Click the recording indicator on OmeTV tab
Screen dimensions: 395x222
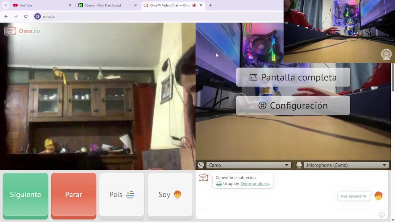tap(194, 5)
